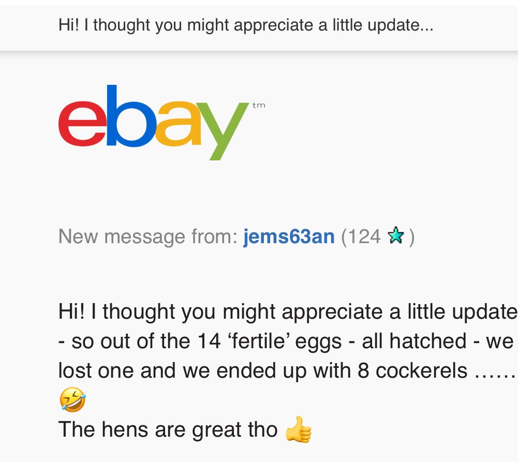The width and height of the screenshot is (518, 462).
Task: Click the 'New message from:' label
Action: [148, 236]
